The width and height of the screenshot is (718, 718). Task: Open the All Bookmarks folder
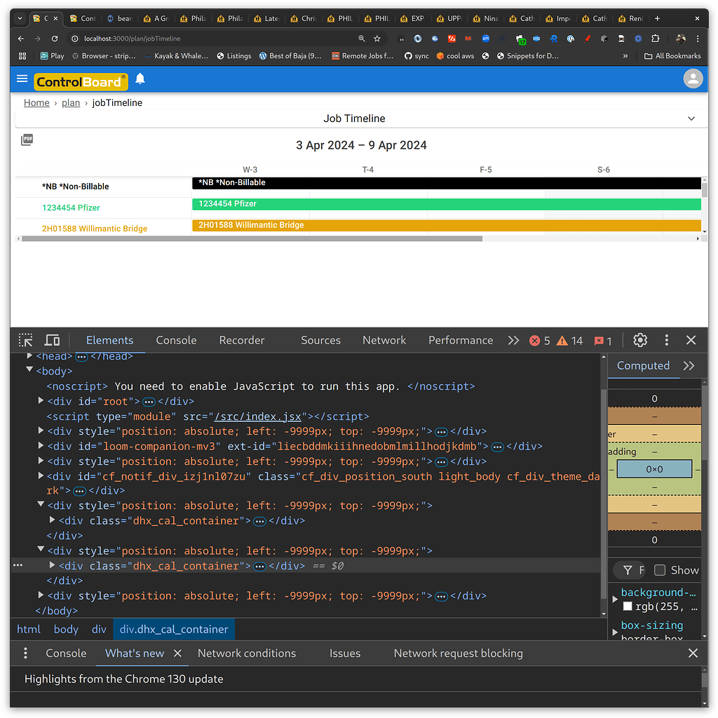(672, 56)
